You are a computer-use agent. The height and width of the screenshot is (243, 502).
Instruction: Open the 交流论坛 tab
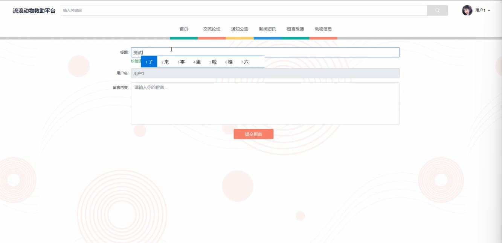pyautogui.click(x=212, y=29)
